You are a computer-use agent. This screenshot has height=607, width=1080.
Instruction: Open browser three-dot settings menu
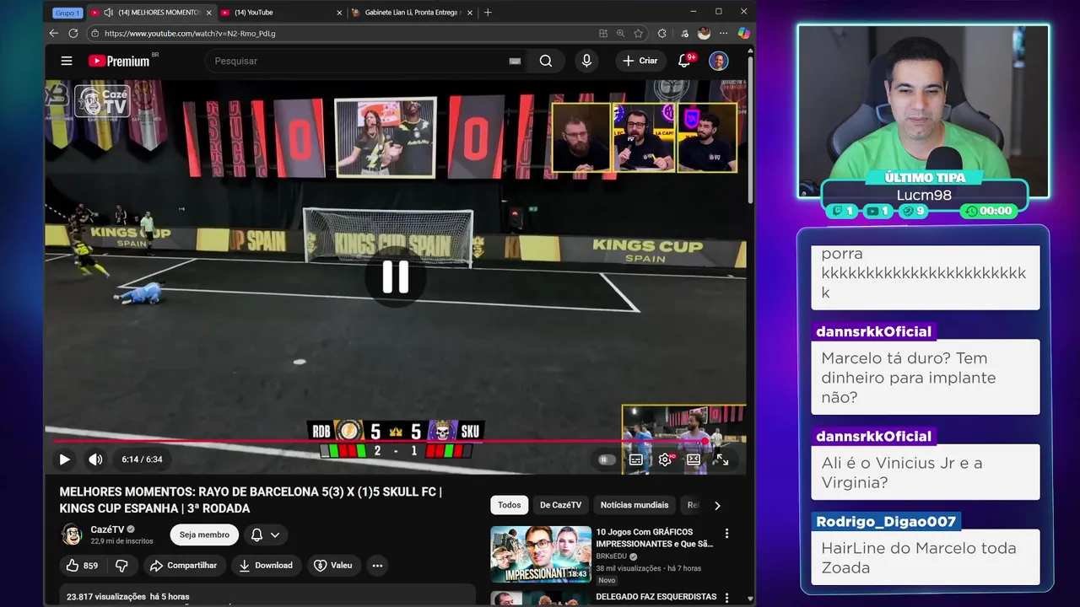tap(723, 33)
